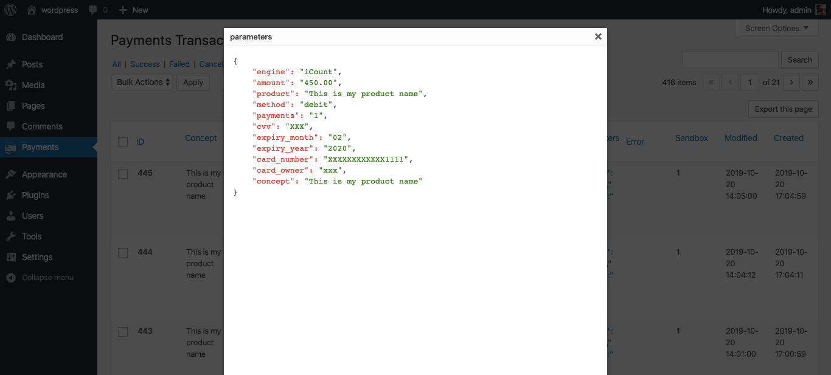831x375 pixels.
Task: Collapse the admin sidebar menu
Action: [49, 278]
